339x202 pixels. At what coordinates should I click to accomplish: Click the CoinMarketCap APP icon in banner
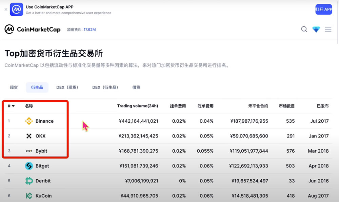coord(16,9)
